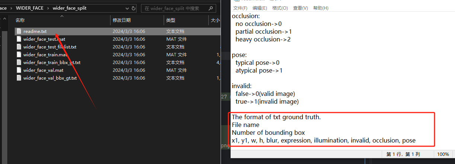Click the refresh icon beside address bar
This screenshot has width=455, height=164.
(134, 8)
